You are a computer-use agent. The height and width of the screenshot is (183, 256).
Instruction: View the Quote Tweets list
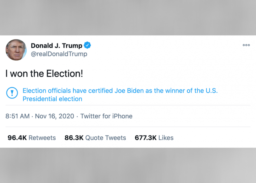[x=106, y=138]
